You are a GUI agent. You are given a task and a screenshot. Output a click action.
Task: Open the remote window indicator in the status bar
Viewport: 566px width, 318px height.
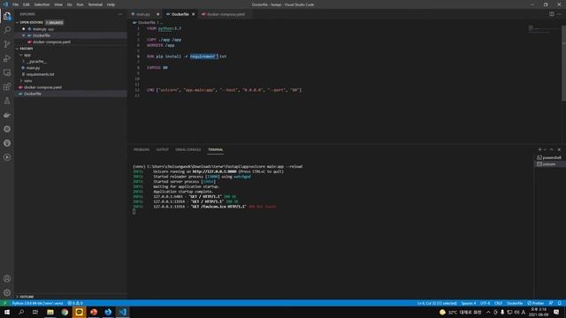coord(4,303)
